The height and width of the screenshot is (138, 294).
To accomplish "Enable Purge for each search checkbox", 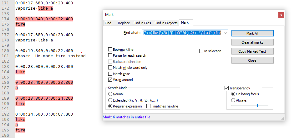I will 110,55.
